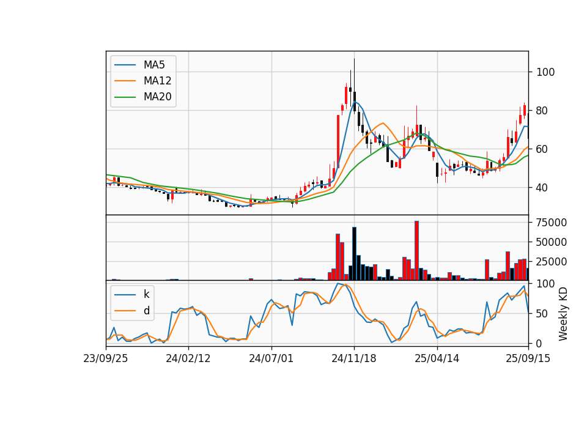Click the 24/11/18 date axis label
Screen dimensions: 587x422
(x=354, y=358)
